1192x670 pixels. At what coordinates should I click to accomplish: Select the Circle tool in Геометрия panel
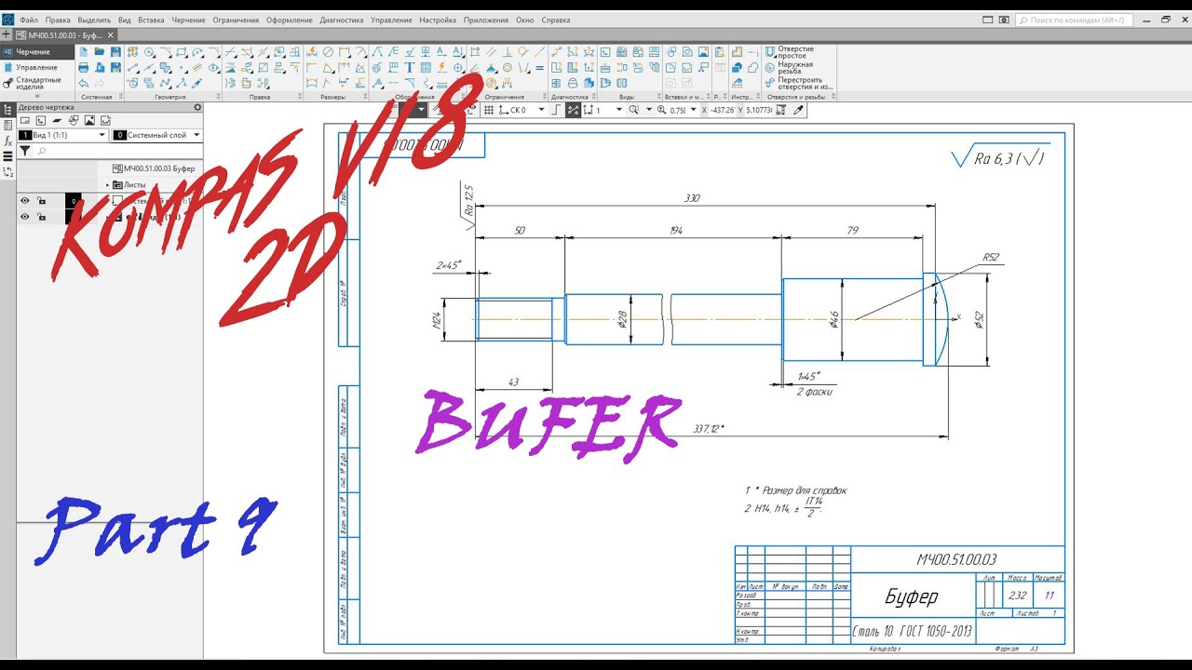click(149, 51)
